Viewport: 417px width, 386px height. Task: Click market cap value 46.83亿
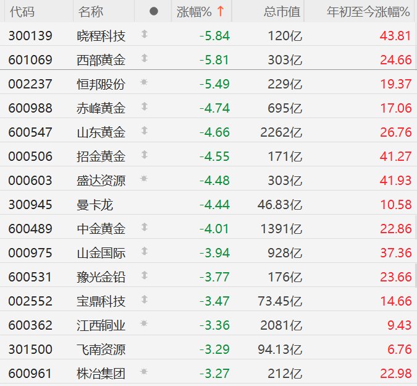(280, 205)
